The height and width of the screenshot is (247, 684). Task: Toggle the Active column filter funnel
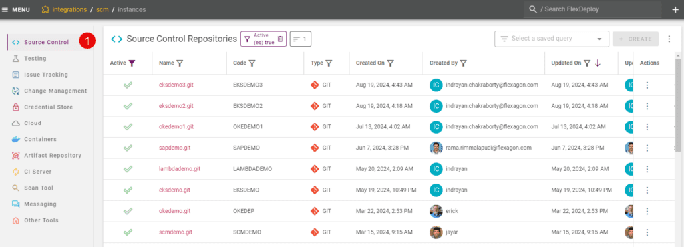tap(132, 63)
